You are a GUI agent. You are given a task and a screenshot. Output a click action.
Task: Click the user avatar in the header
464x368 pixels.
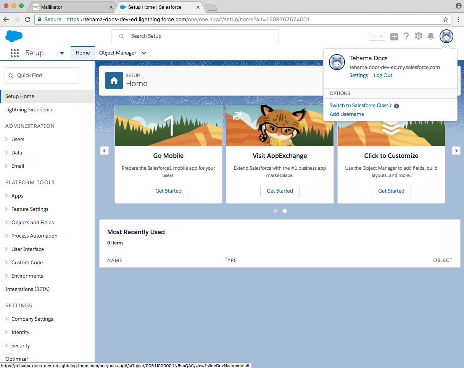[x=446, y=36]
